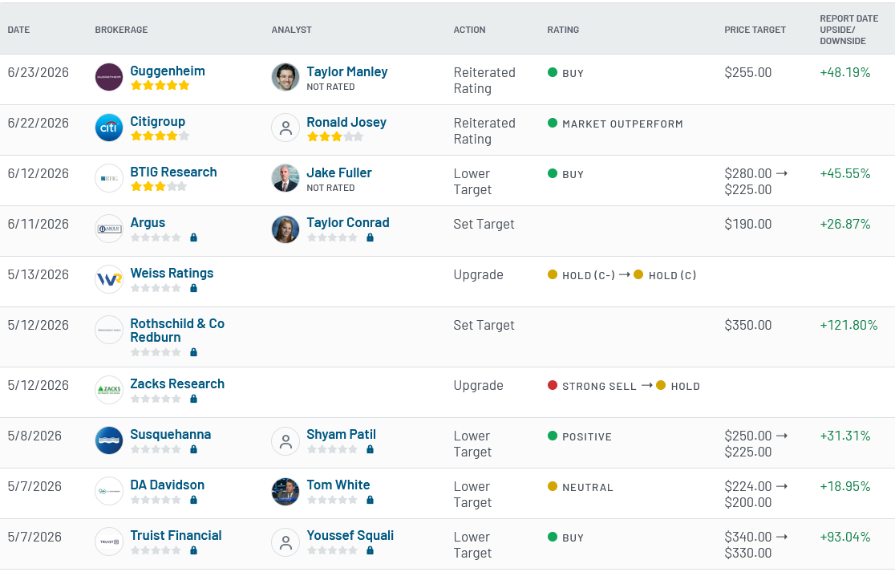This screenshot has height=572, width=895.
Task: Open the Citigroup brokerage link
Action: 157,122
